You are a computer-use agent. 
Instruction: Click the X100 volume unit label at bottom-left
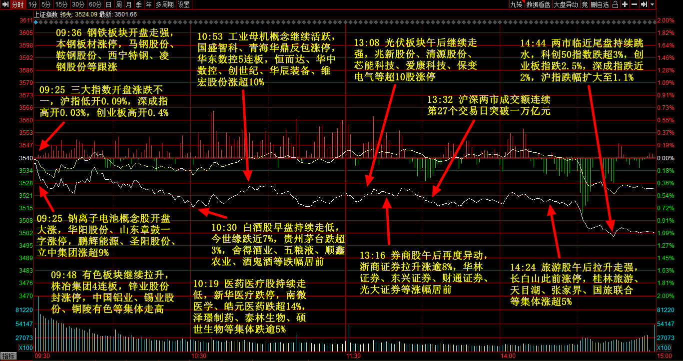click(x=25, y=348)
